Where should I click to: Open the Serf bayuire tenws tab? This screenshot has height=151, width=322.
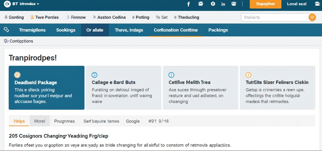pos(101,121)
